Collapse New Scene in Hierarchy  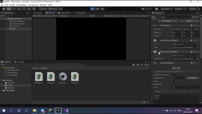(6, 19)
